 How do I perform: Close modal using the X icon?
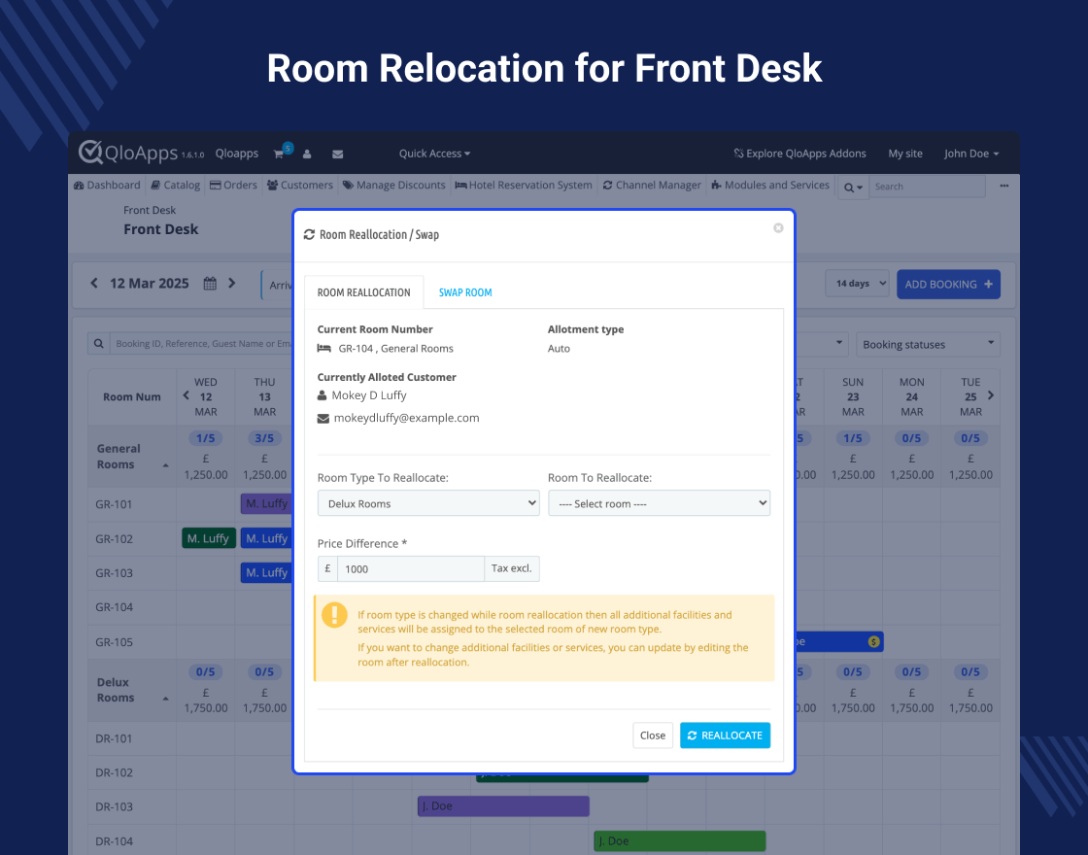click(778, 228)
